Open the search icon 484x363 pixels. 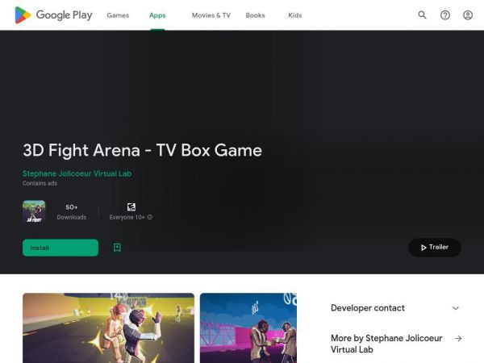tap(422, 15)
